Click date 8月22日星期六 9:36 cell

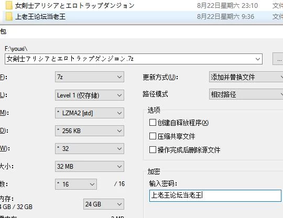(x=225, y=17)
